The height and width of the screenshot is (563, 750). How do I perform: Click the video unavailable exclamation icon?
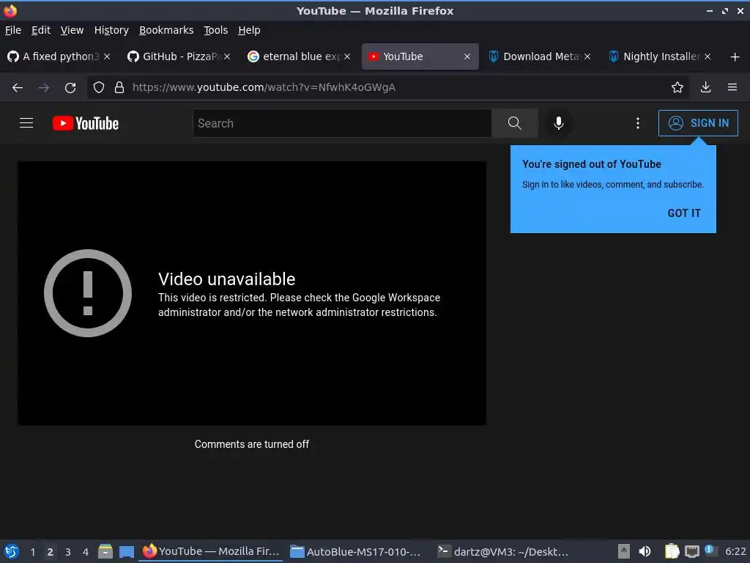point(88,293)
